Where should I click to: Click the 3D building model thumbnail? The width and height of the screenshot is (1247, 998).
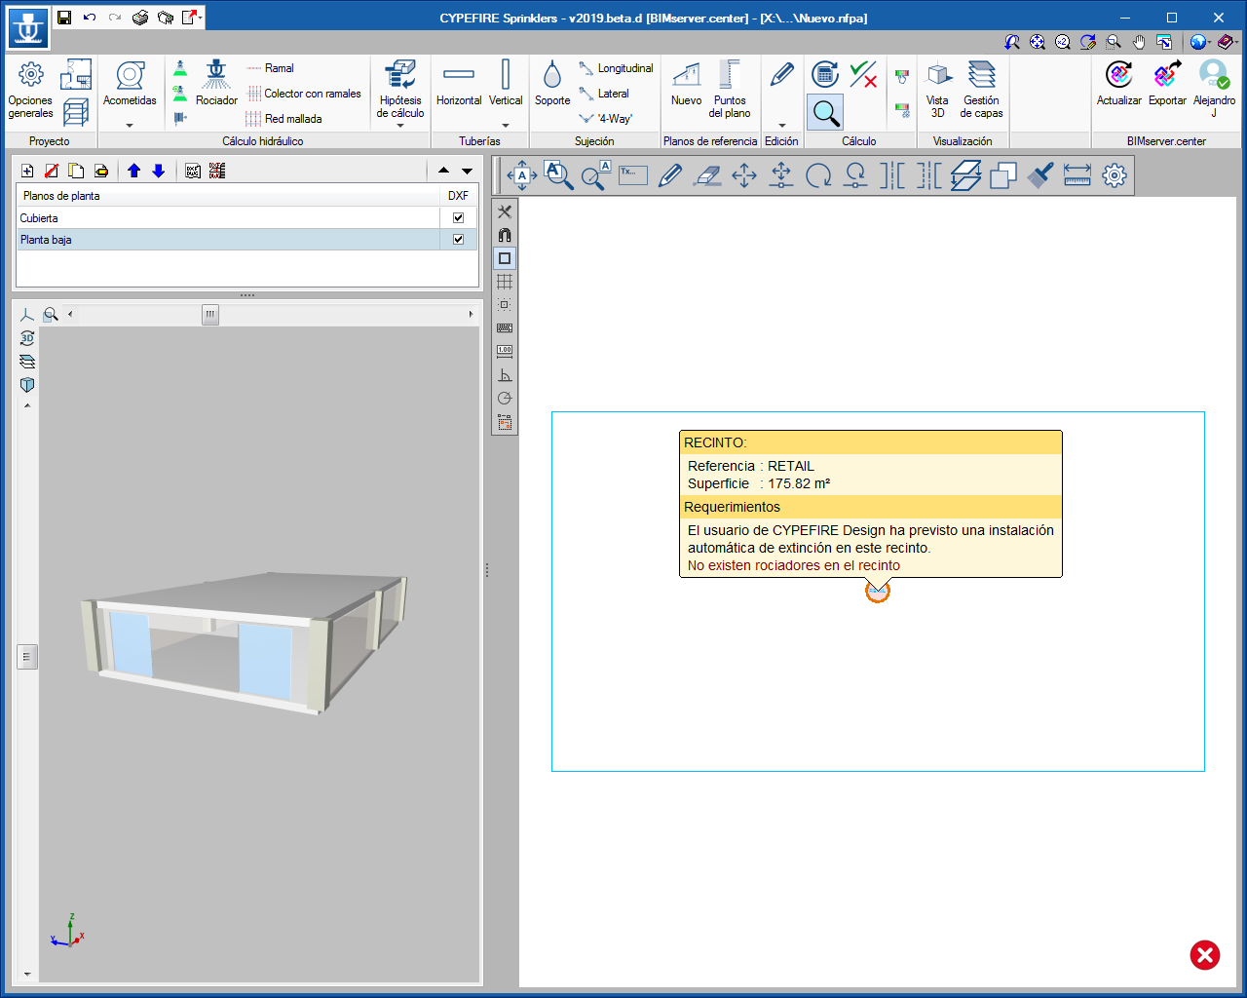tap(244, 643)
